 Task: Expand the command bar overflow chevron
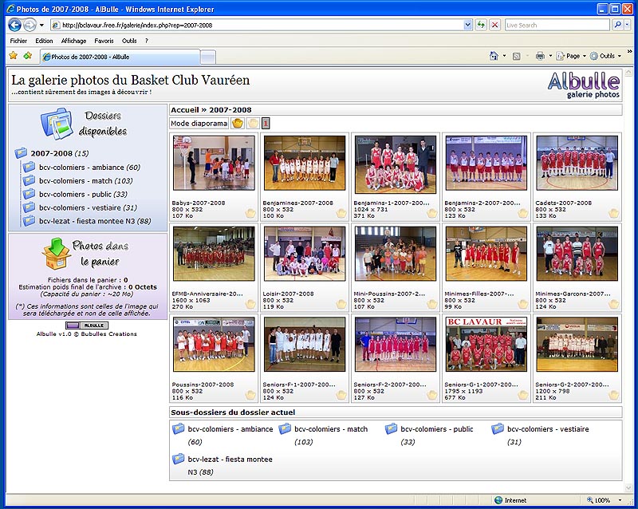pyautogui.click(x=630, y=52)
